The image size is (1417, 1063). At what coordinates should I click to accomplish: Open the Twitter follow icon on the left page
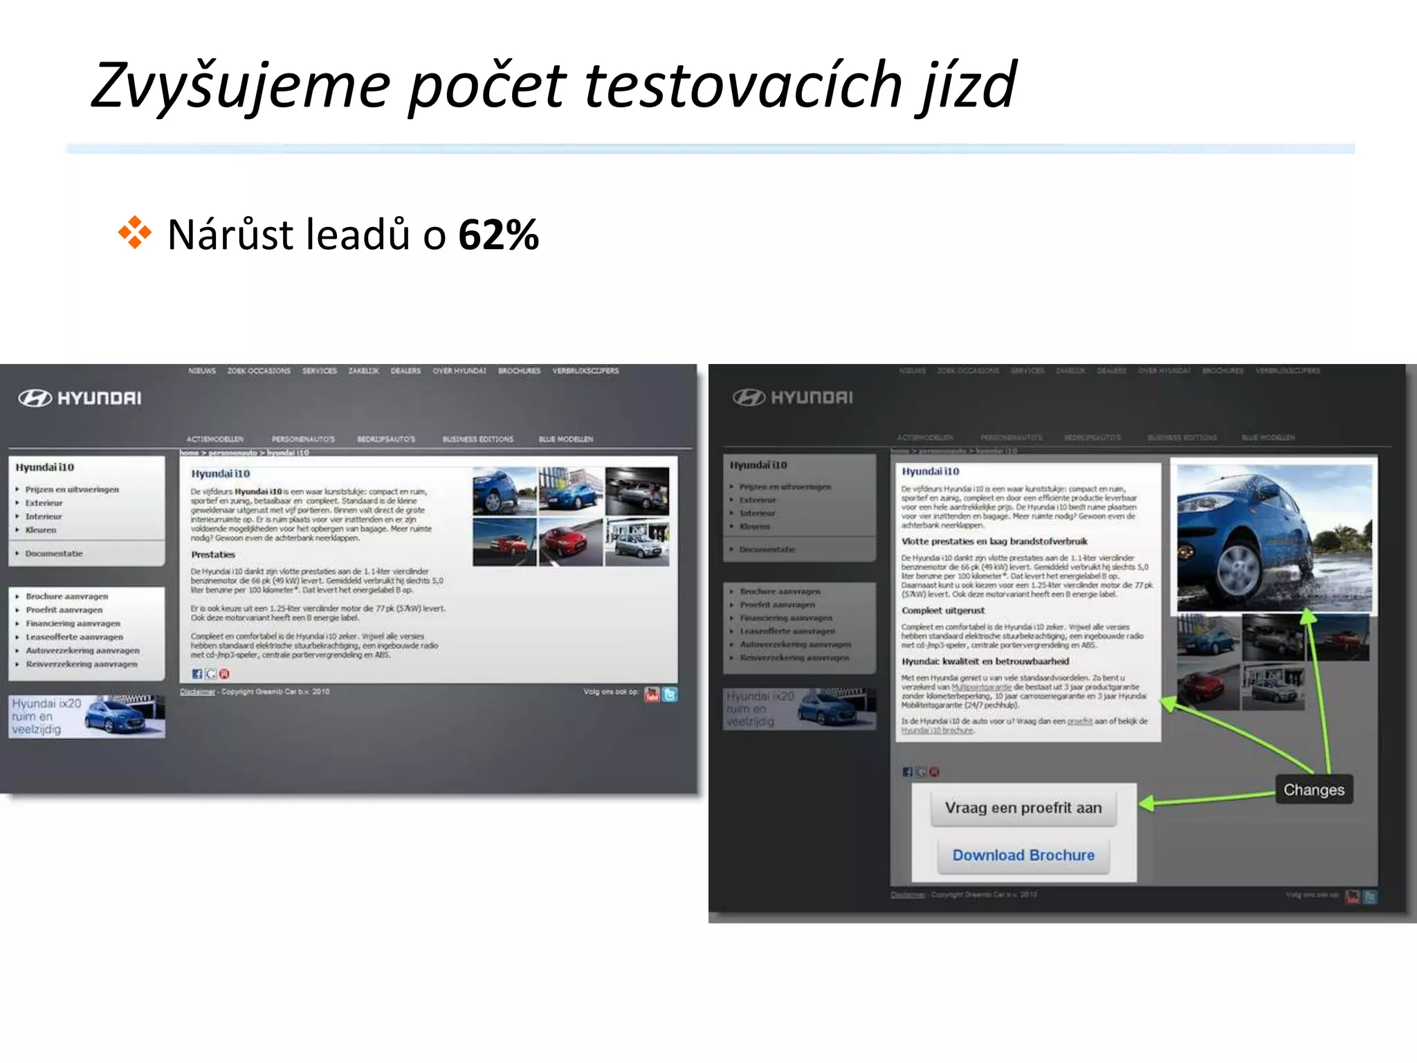pos(670,694)
